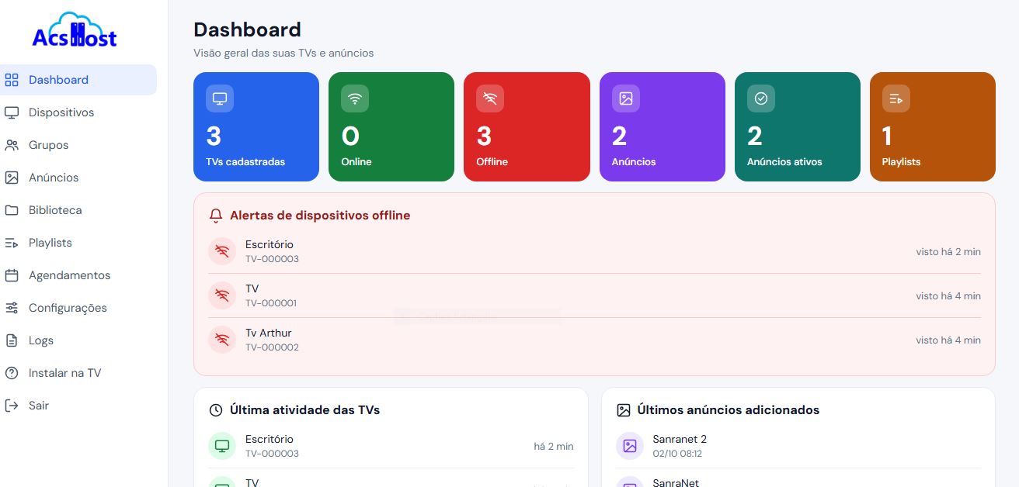Click the Playlists icon in sidebar
The image size is (1019, 487).
click(x=12, y=243)
